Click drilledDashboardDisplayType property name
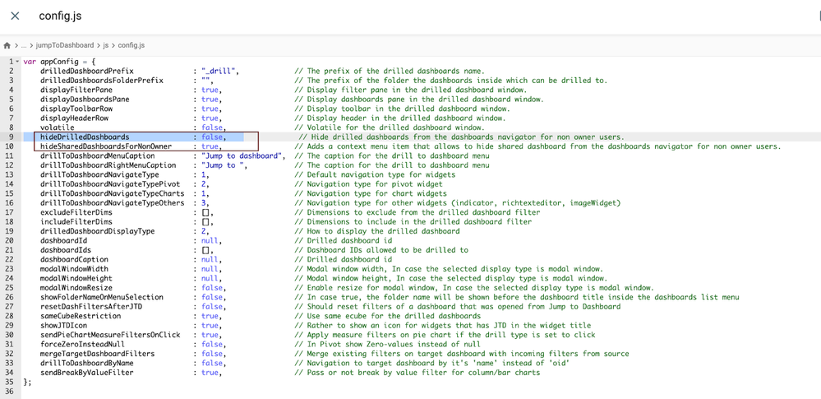The width and height of the screenshot is (821, 399). [x=98, y=231]
